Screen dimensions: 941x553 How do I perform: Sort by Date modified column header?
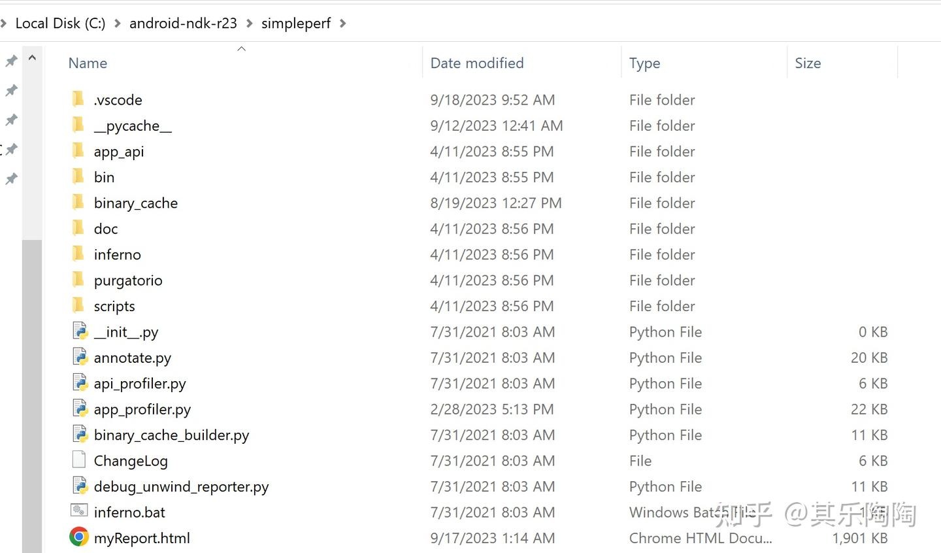click(477, 63)
